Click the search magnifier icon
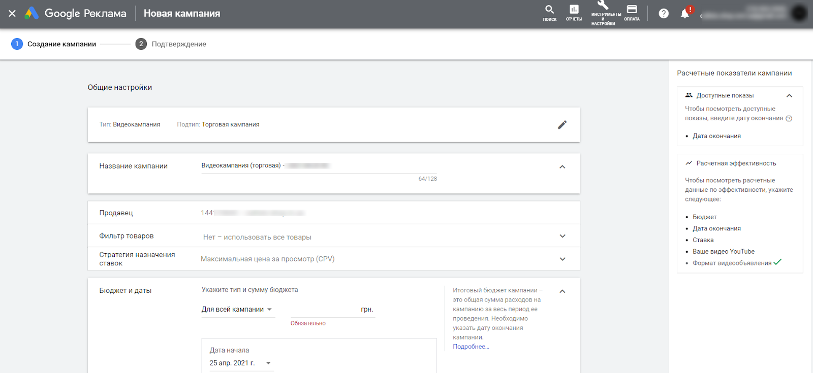813x373 pixels. [x=549, y=10]
